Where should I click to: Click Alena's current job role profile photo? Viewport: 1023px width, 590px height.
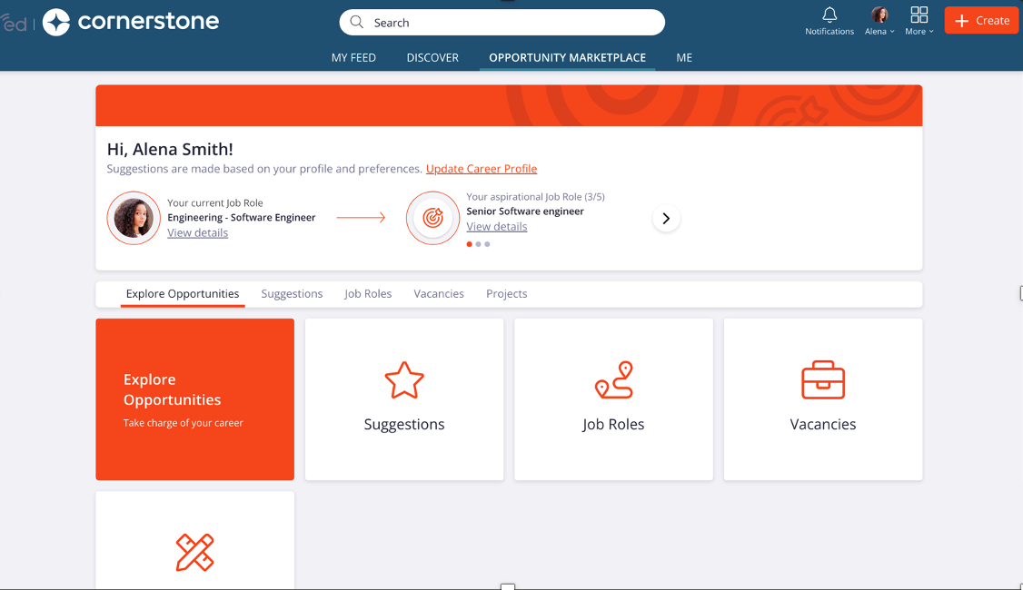tap(134, 218)
